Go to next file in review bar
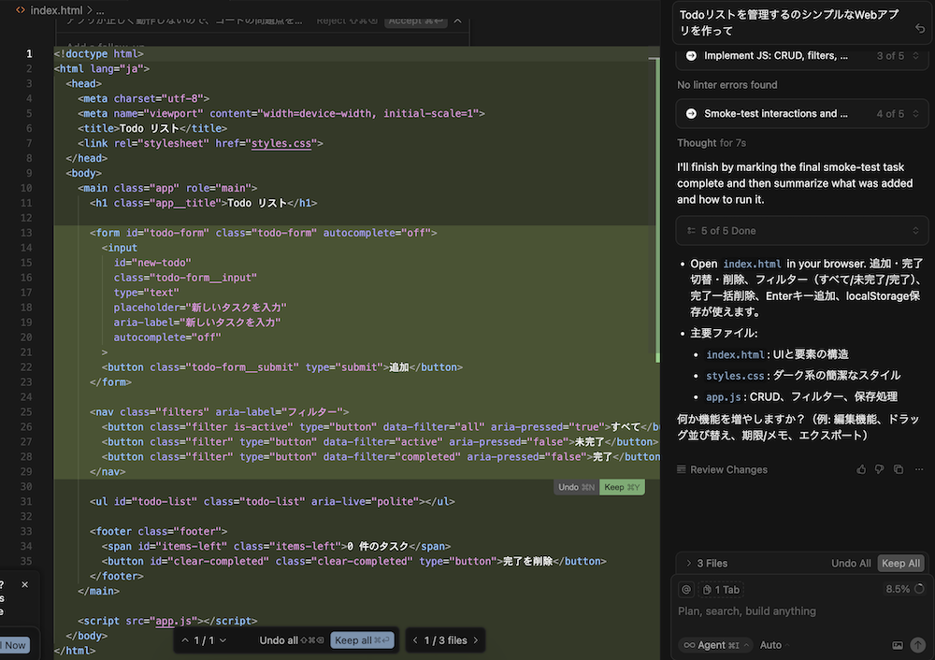935x660 pixels. 476,640
